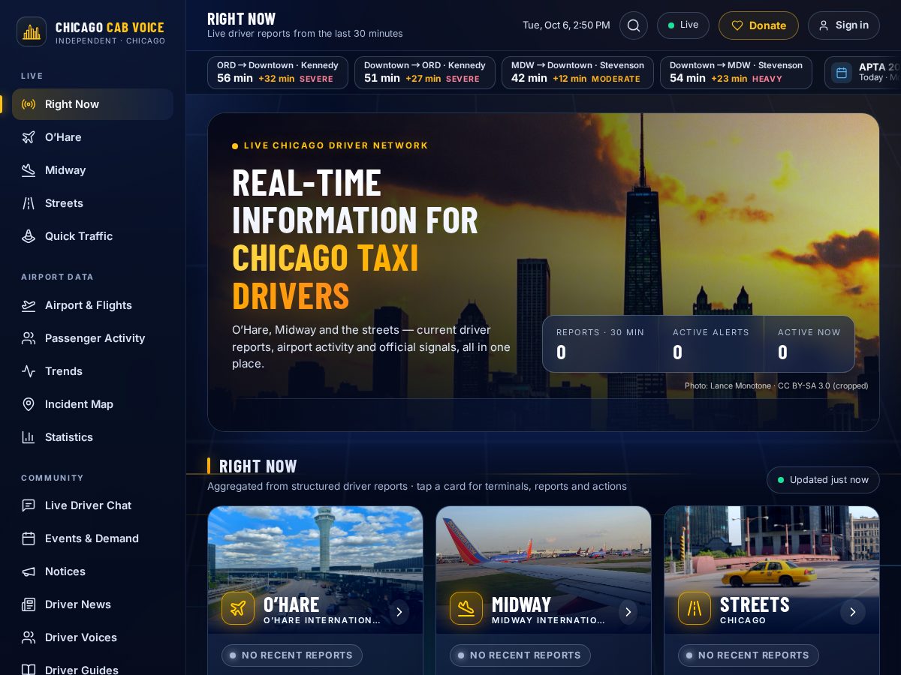The height and width of the screenshot is (675, 901).
Task: Select the MDW → Downtown Stevenson travel time chip
Action: point(577,73)
